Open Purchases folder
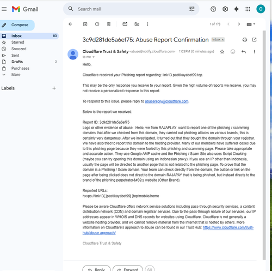Image resolution: width=272 pixels, height=271 pixels. [20, 68]
